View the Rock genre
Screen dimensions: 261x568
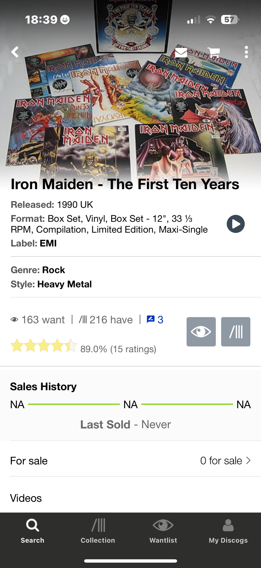54,270
